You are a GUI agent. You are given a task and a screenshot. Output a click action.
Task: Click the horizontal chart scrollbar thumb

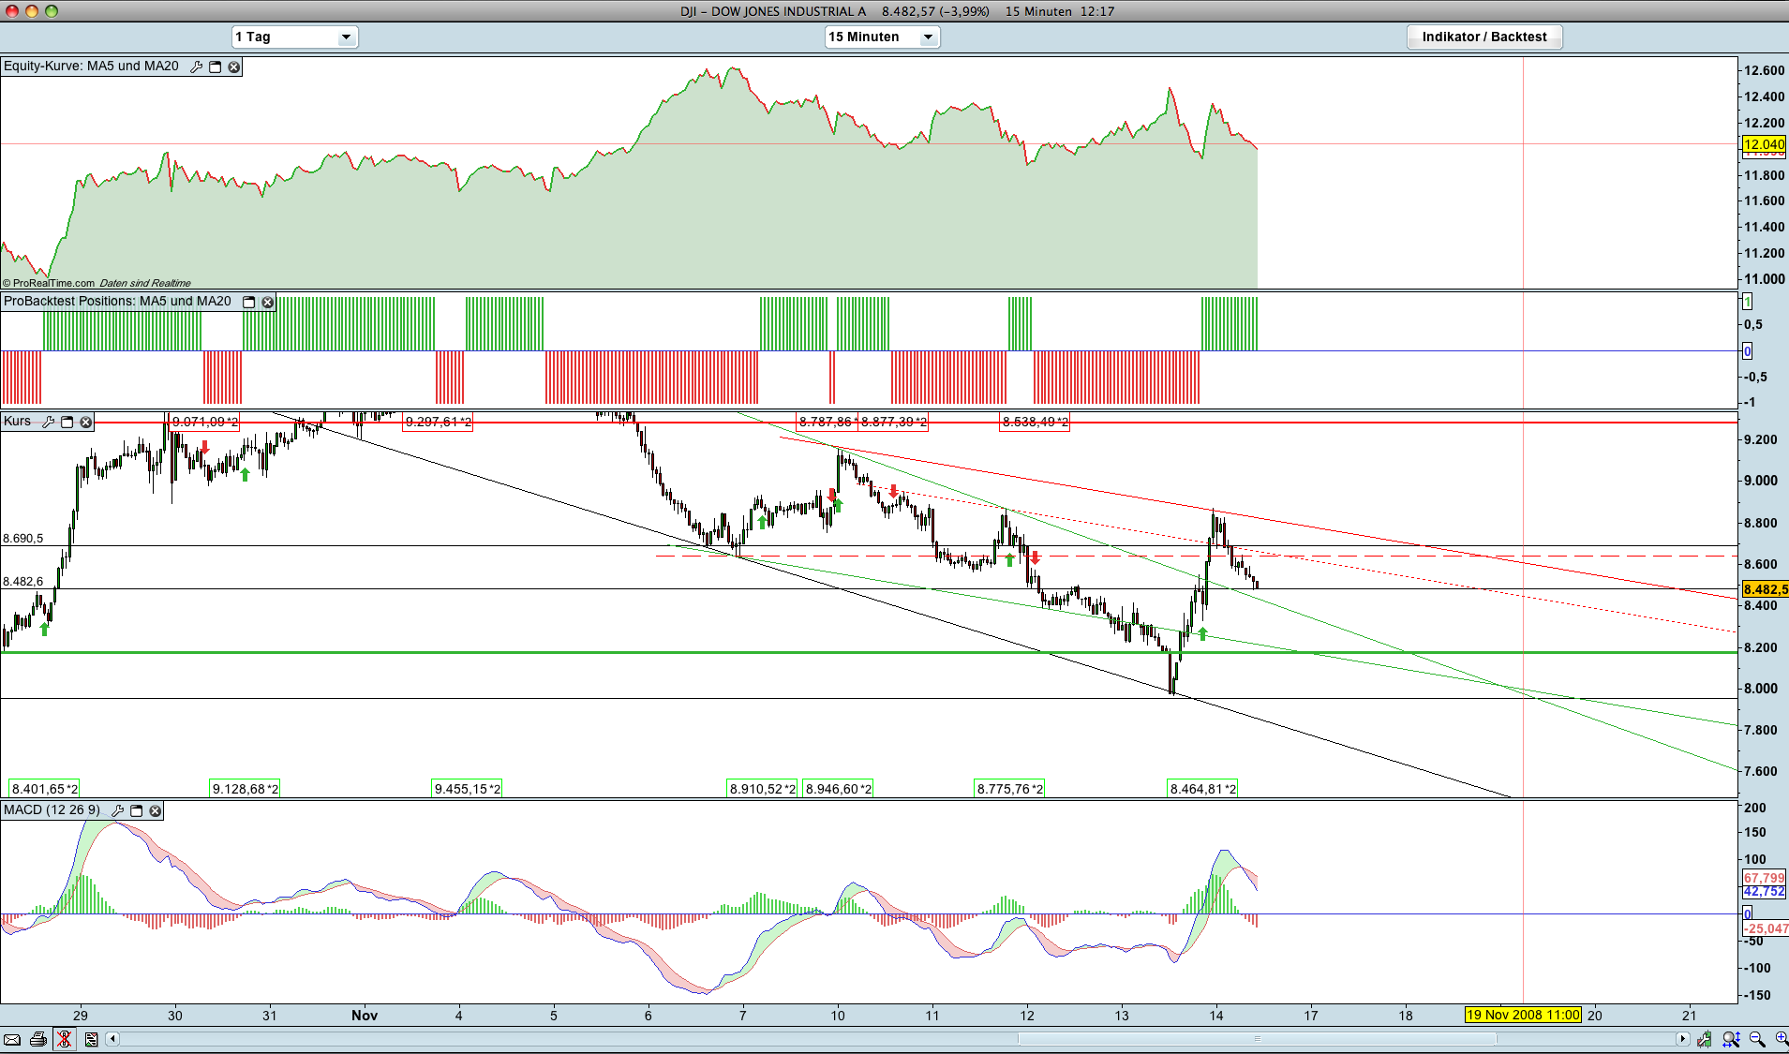pyautogui.click(x=1258, y=1039)
